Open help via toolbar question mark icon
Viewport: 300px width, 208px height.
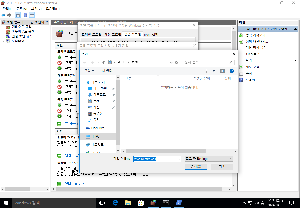click(x=25, y=15)
